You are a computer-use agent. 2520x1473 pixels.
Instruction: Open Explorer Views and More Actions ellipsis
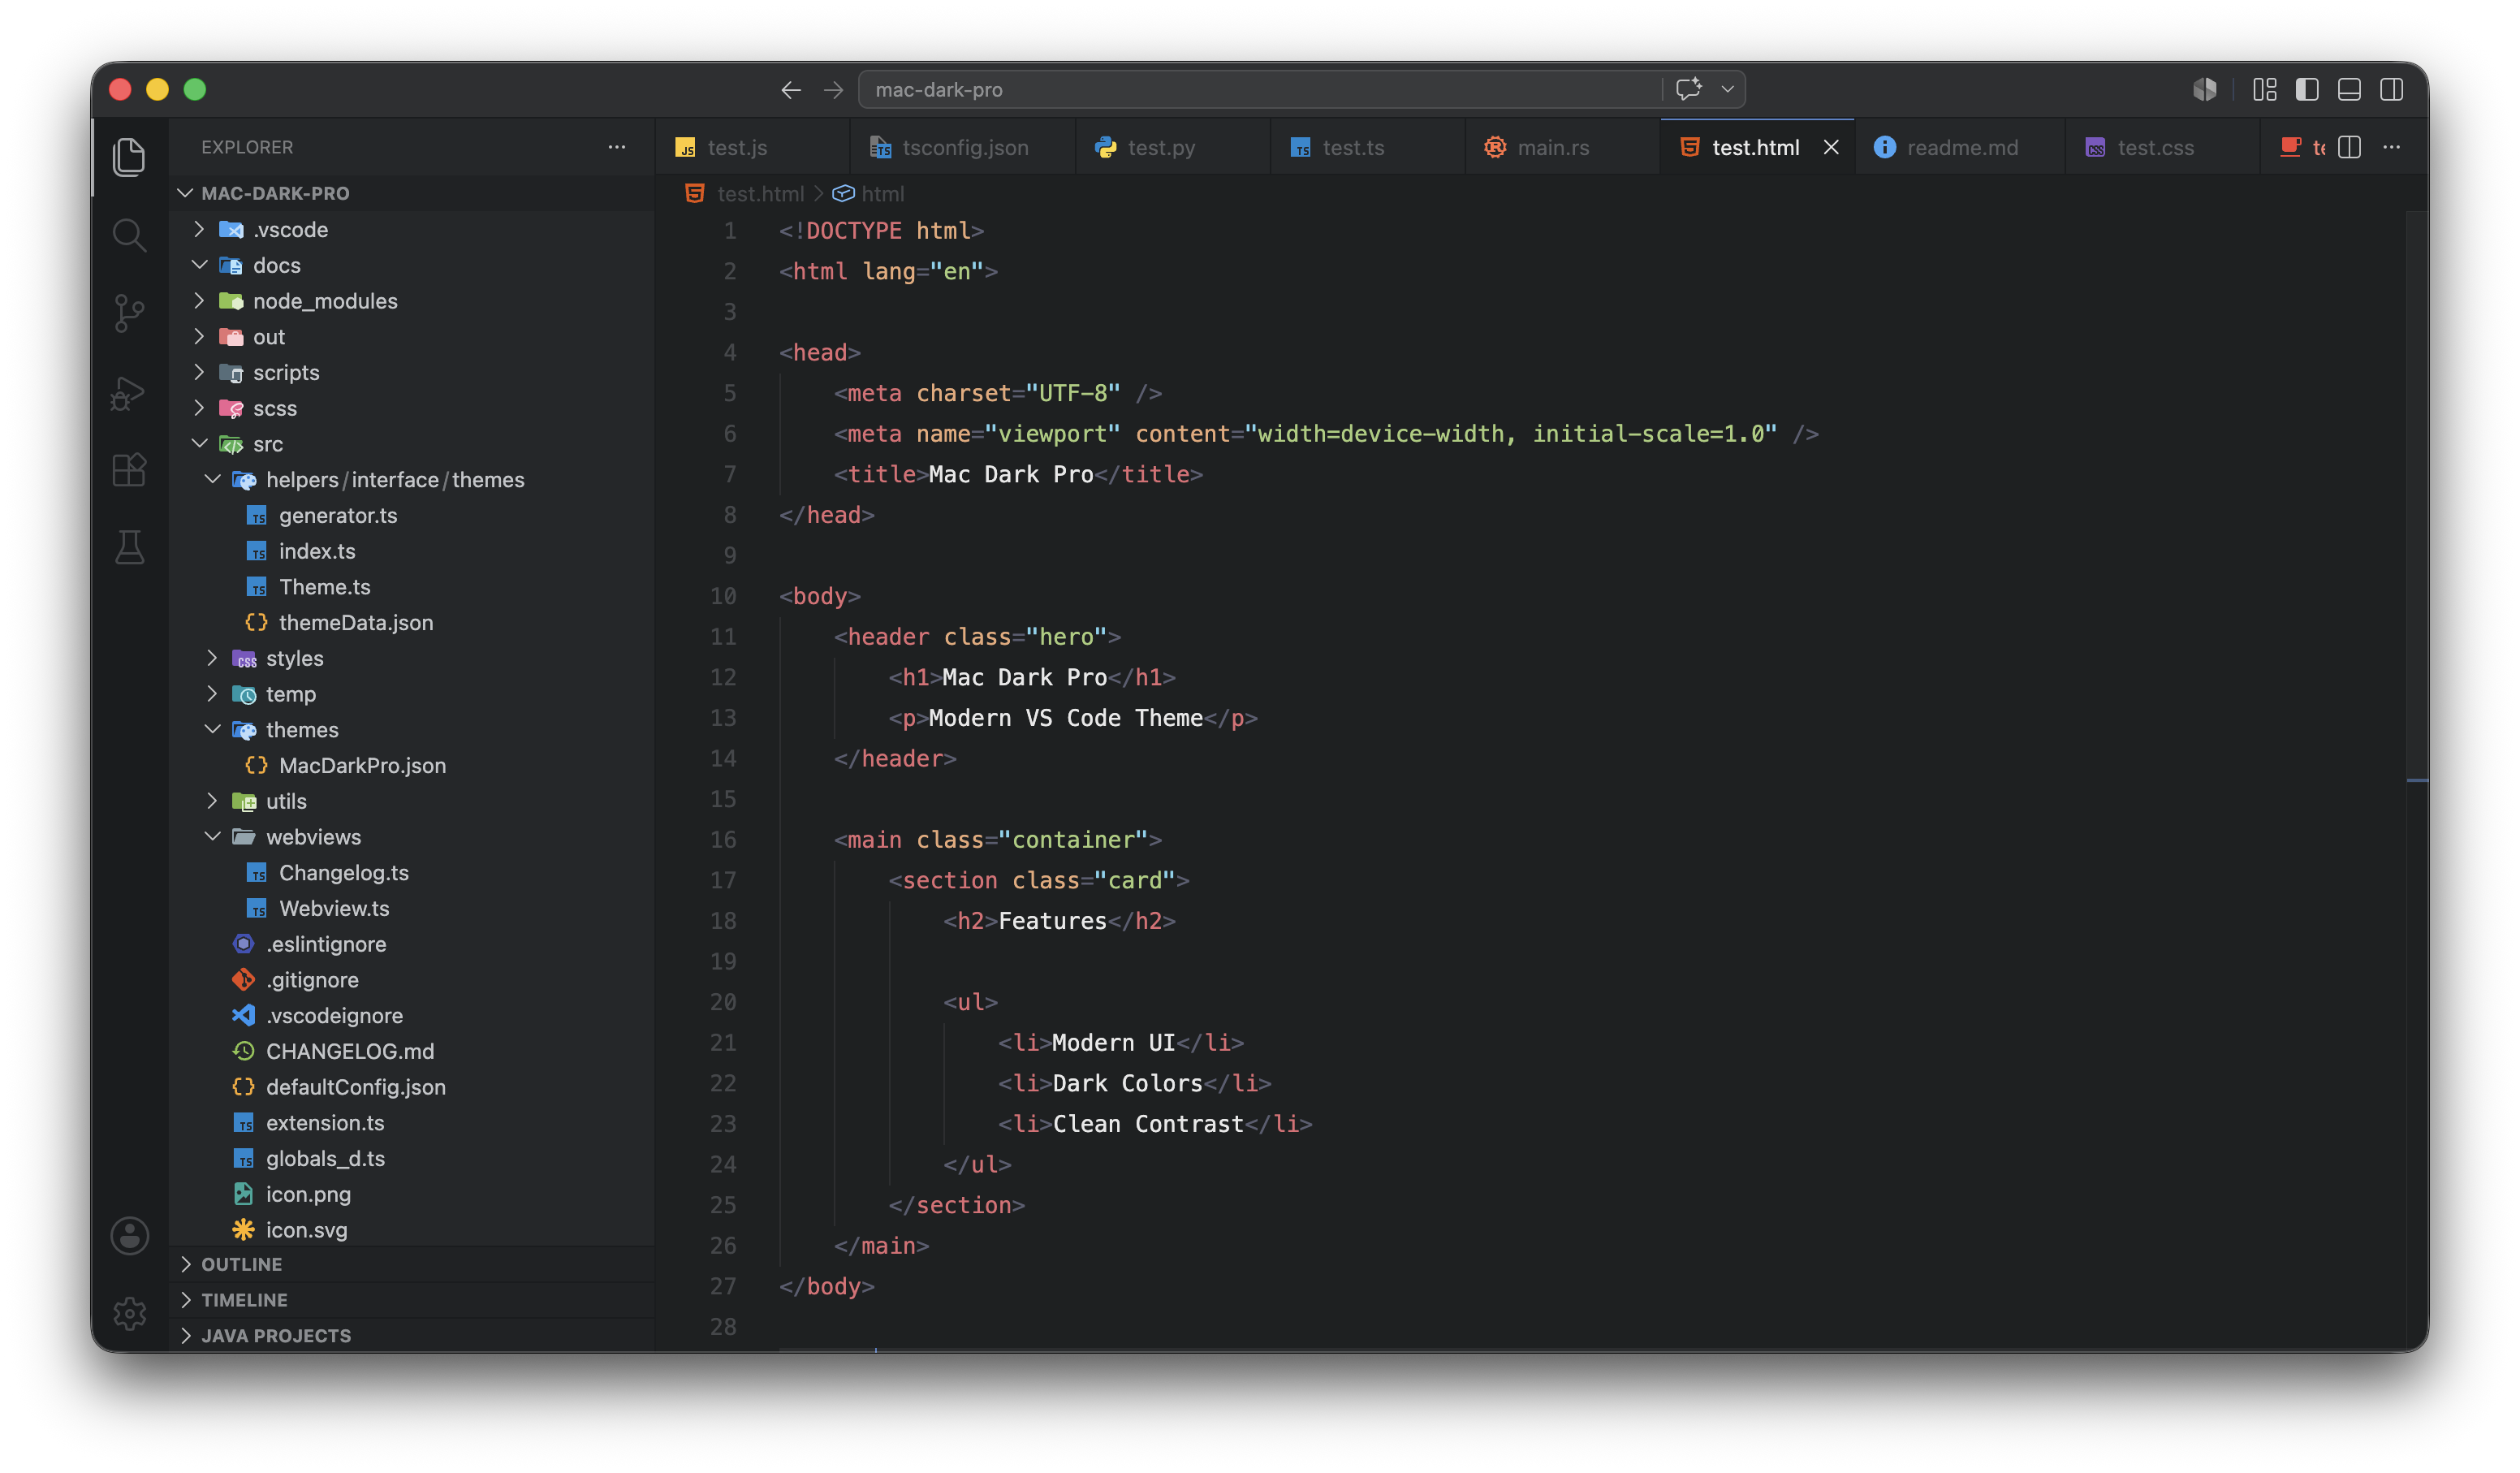[x=617, y=147]
